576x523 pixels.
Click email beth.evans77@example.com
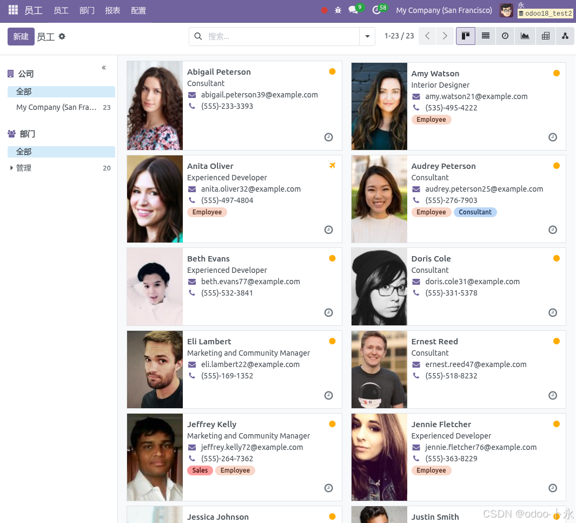pyautogui.click(x=250, y=282)
